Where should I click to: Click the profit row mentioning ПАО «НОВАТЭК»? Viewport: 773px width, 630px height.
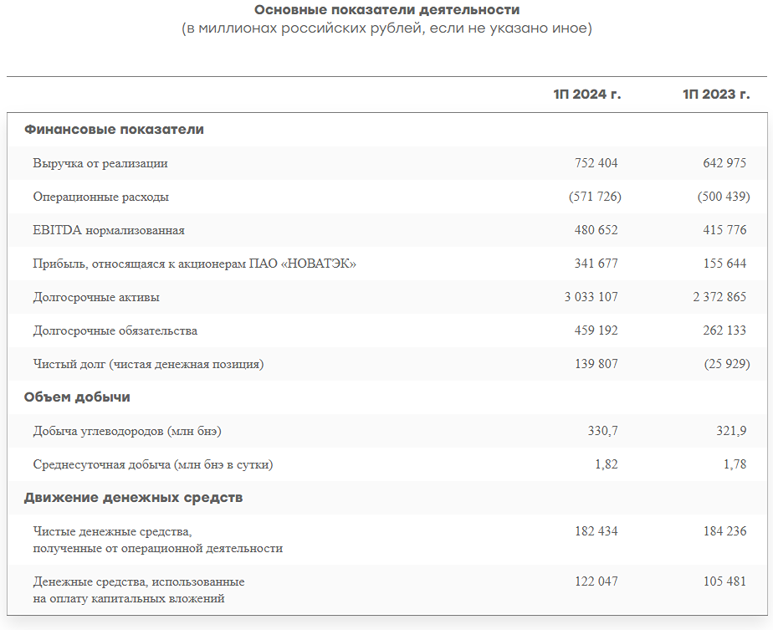[195, 264]
